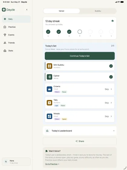Click the Today's Leaderboard arrow
127x170 pixels.
point(114,131)
